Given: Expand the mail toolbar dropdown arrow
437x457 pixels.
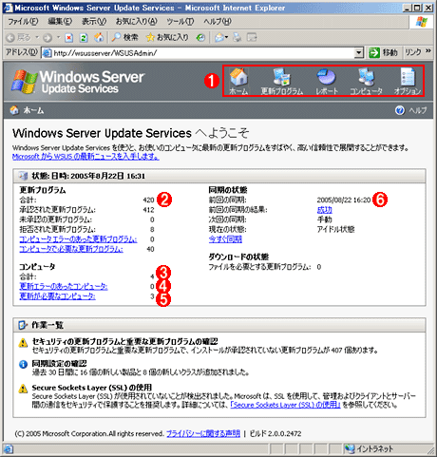Looking at the screenshot, I should click(226, 38).
